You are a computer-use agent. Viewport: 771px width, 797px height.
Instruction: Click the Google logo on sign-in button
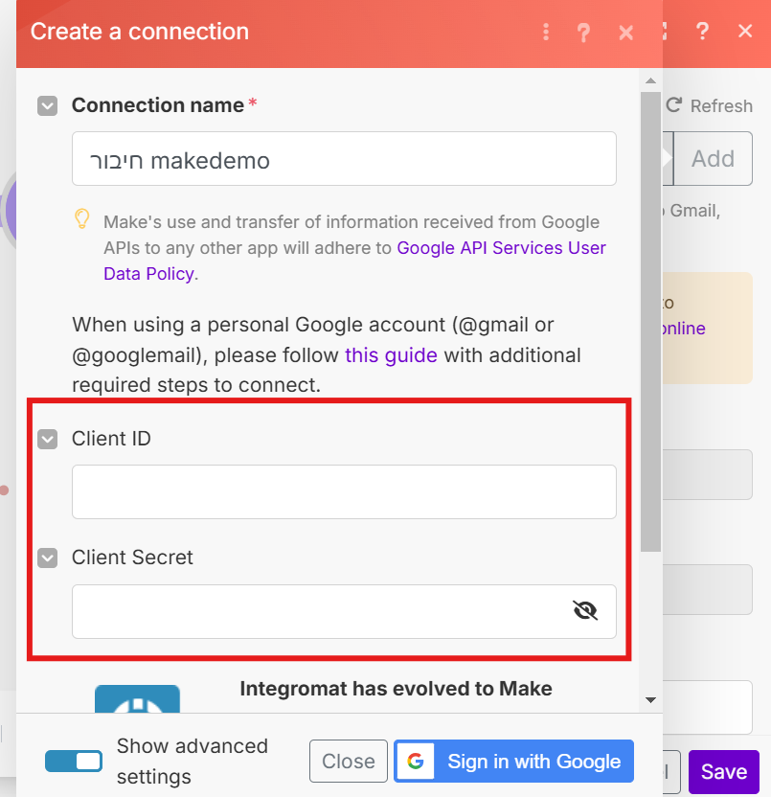click(415, 762)
